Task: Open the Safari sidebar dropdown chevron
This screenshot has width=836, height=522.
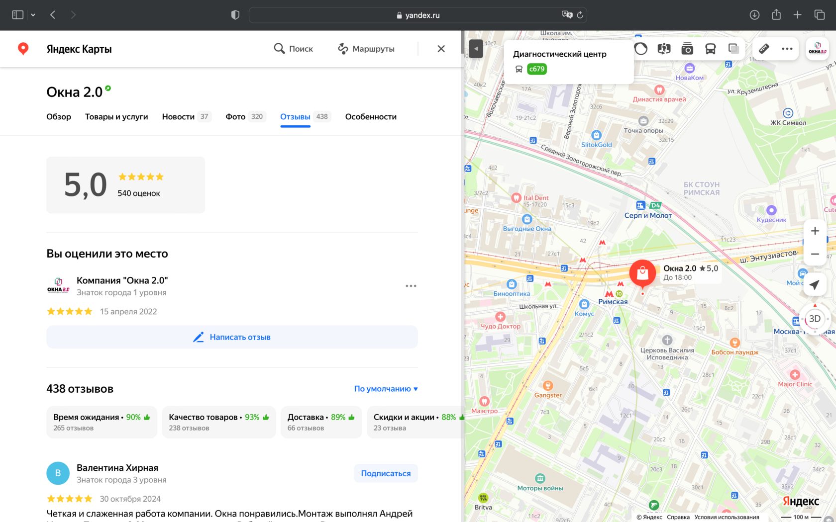Action: [33, 15]
